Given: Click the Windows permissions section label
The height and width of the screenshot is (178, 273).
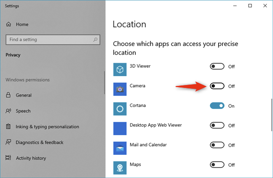Looking at the screenshot, I should (27, 80).
